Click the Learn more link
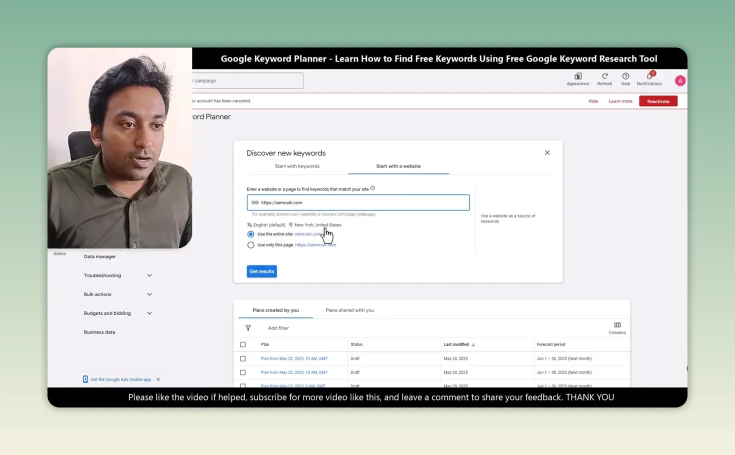Screen dimensions: 735x455 (620, 101)
